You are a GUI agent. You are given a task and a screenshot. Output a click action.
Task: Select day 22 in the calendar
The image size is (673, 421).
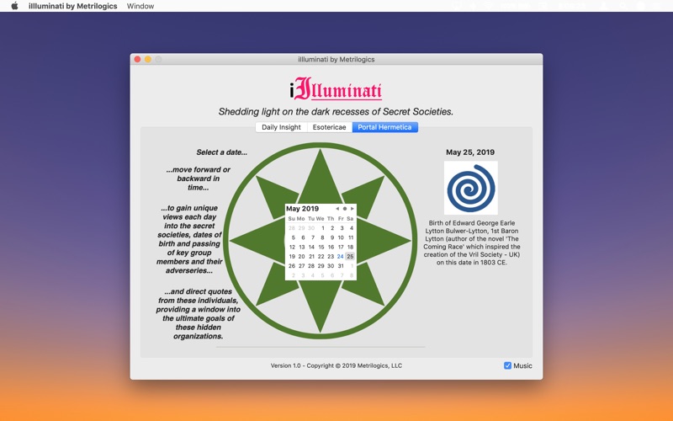[x=321, y=257]
